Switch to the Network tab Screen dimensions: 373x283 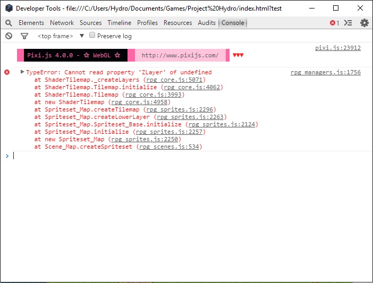[62, 23]
